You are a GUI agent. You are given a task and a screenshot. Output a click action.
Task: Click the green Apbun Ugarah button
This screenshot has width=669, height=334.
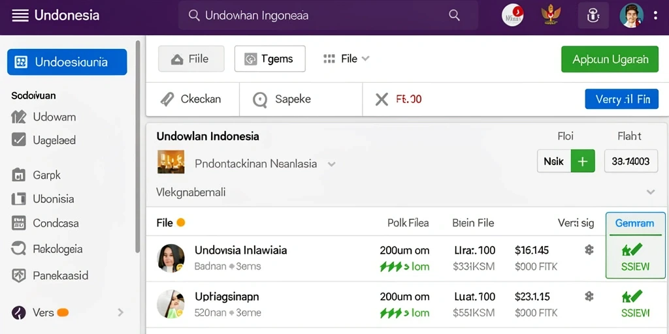(x=610, y=59)
